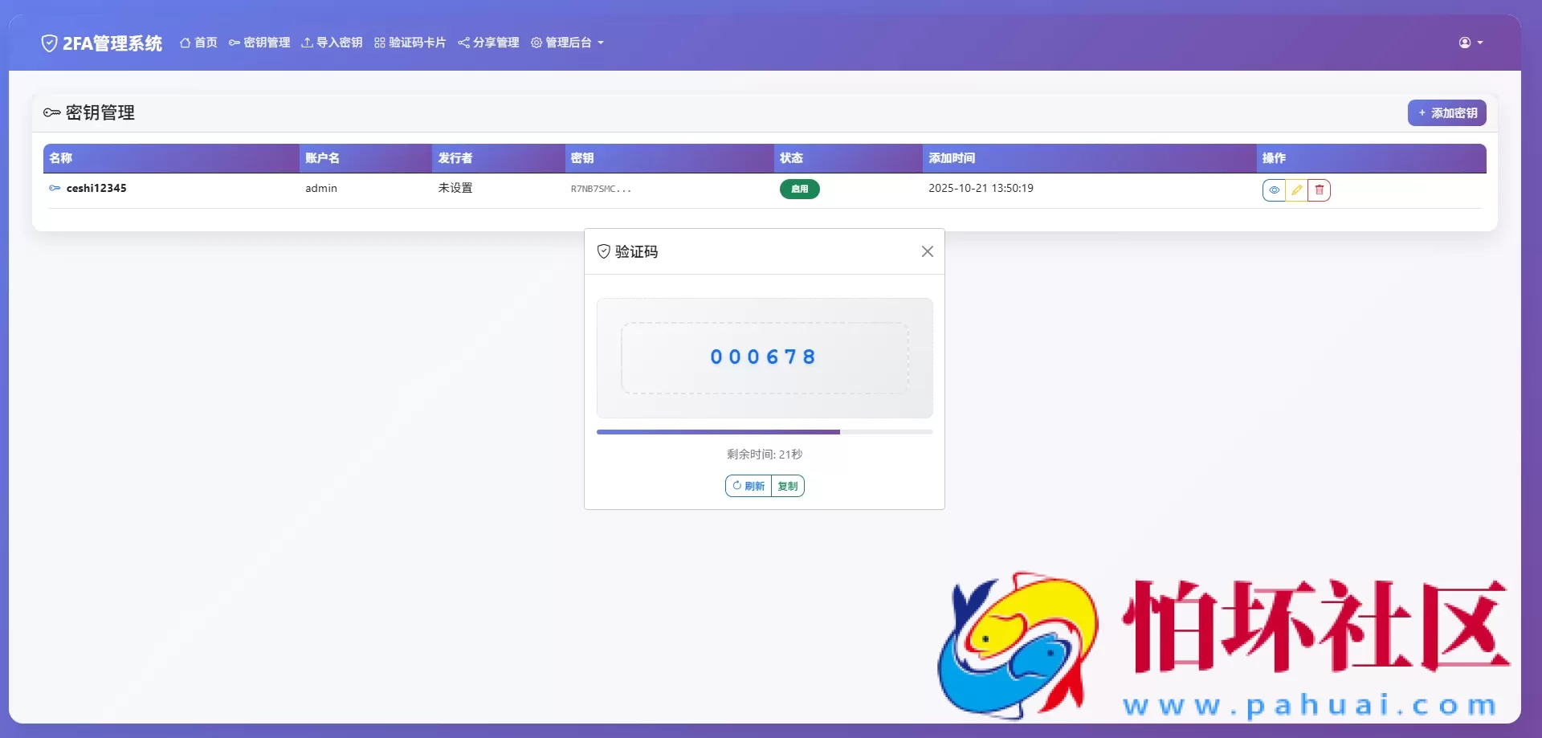This screenshot has width=1542, height=738.
Task: Click the upload icon beside 导入密钥
Action: pyautogui.click(x=307, y=43)
